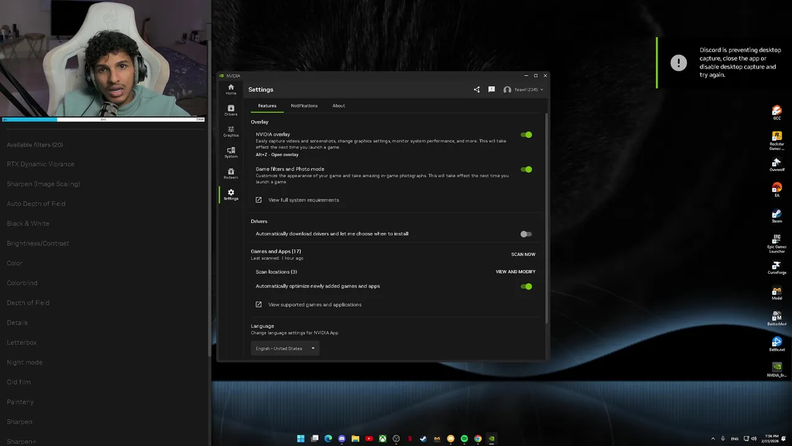Open Spotify from the taskbar
Image resolution: width=792 pixels, height=446 pixels.
464,439
